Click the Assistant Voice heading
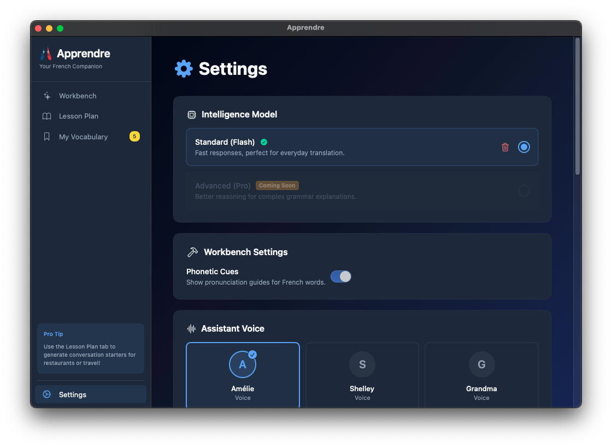Screen dimensions: 612x448 (x=233, y=328)
